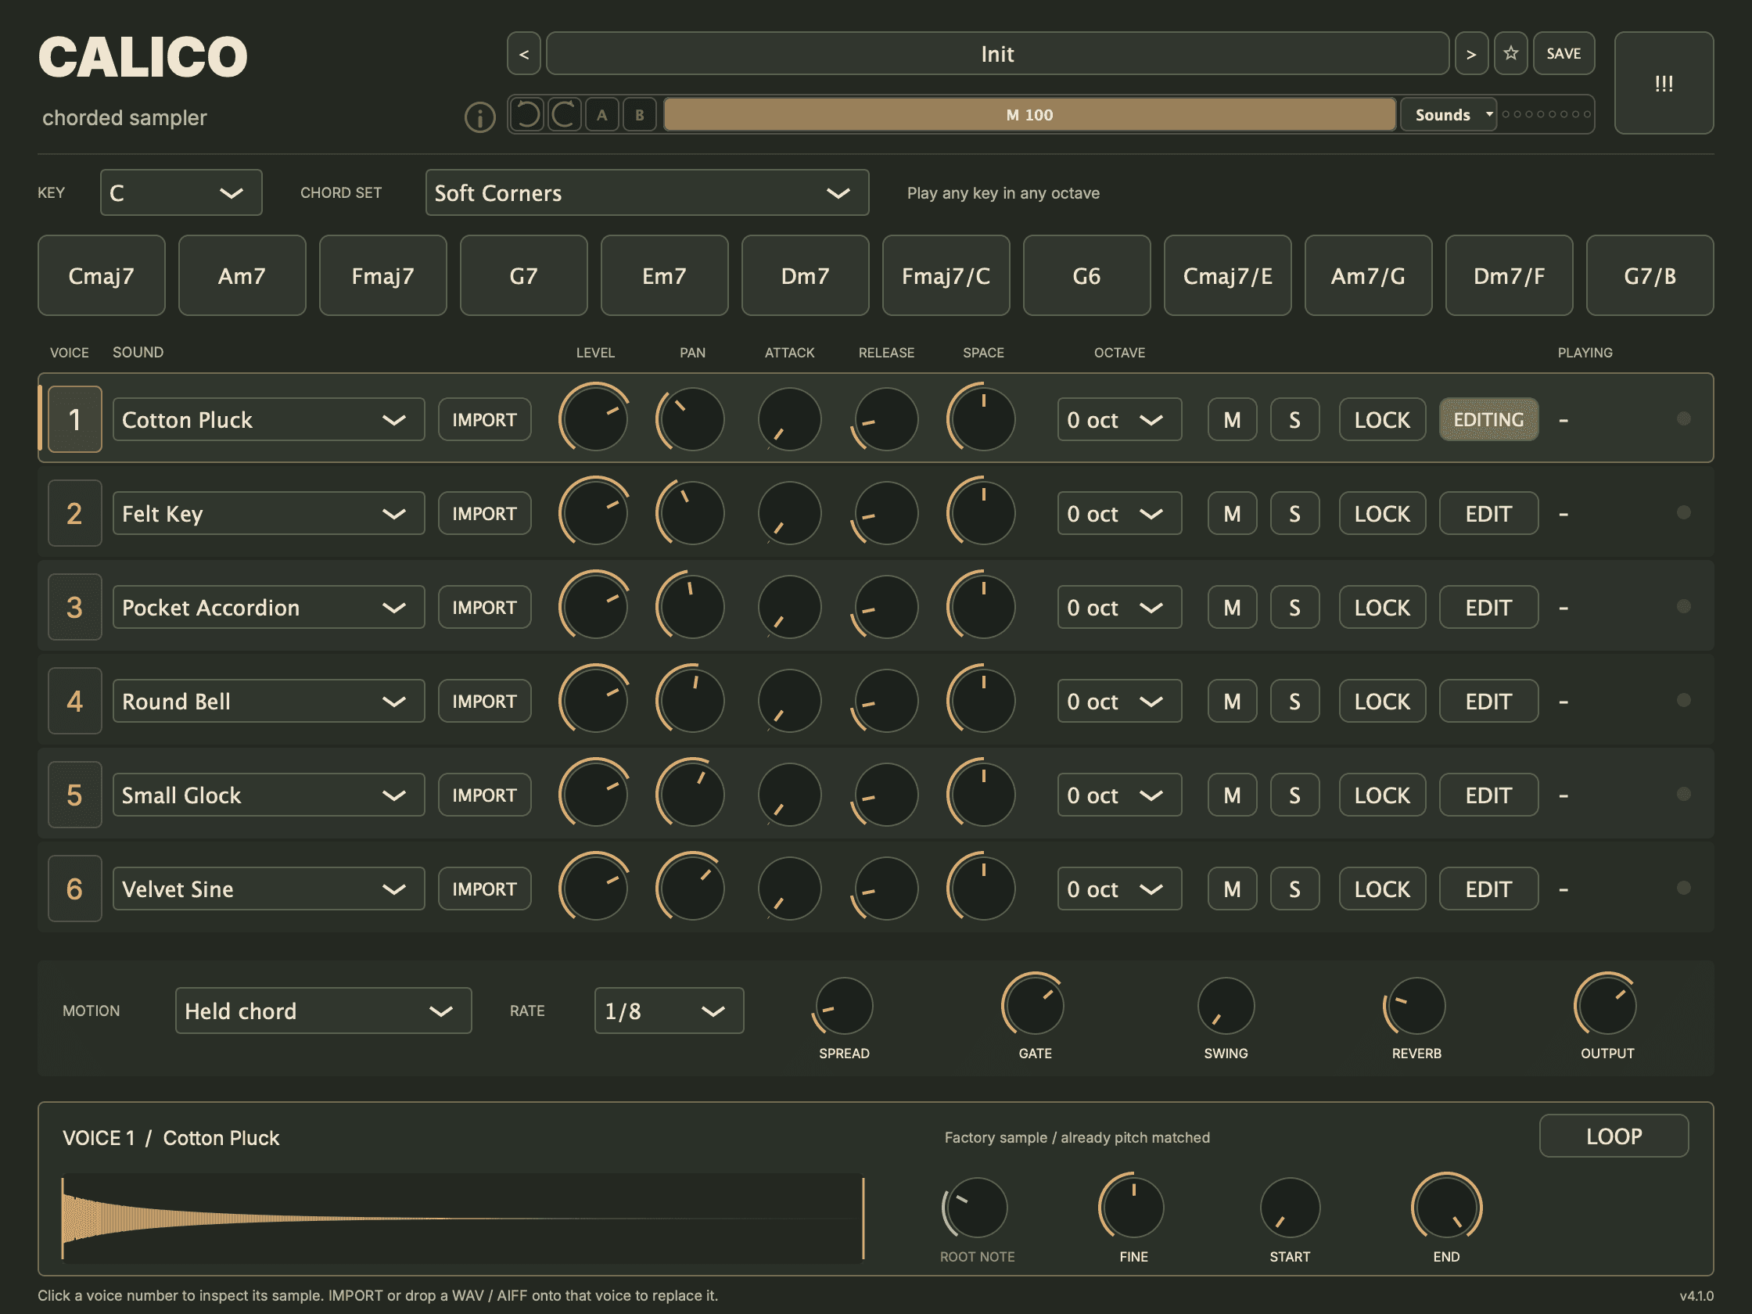This screenshot has width=1752, height=1314.
Task: Click the M 100 master level slider
Action: coord(1029,115)
